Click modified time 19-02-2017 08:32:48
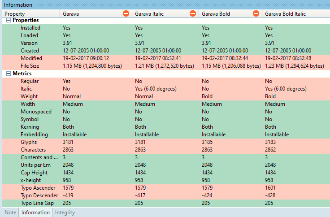Viewport: 330px width, 217px height. point(288,58)
